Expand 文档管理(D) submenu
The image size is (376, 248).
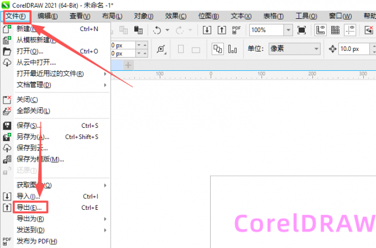pos(56,85)
